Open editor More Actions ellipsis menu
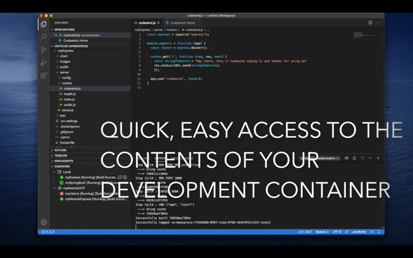 tap(378, 22)
